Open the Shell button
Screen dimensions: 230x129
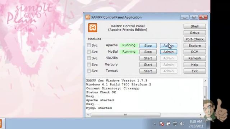click(195, 26)
